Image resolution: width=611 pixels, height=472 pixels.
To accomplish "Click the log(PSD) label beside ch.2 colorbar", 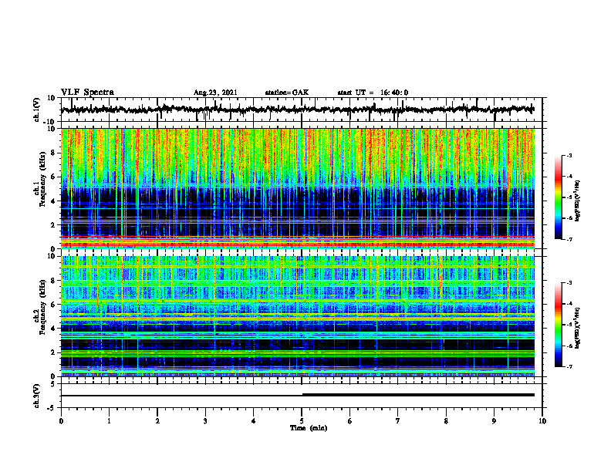I will [x=578, y=329].
